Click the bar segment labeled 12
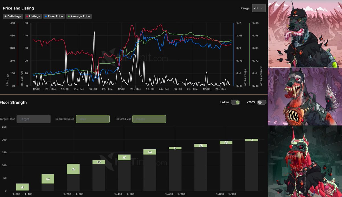 201,145
